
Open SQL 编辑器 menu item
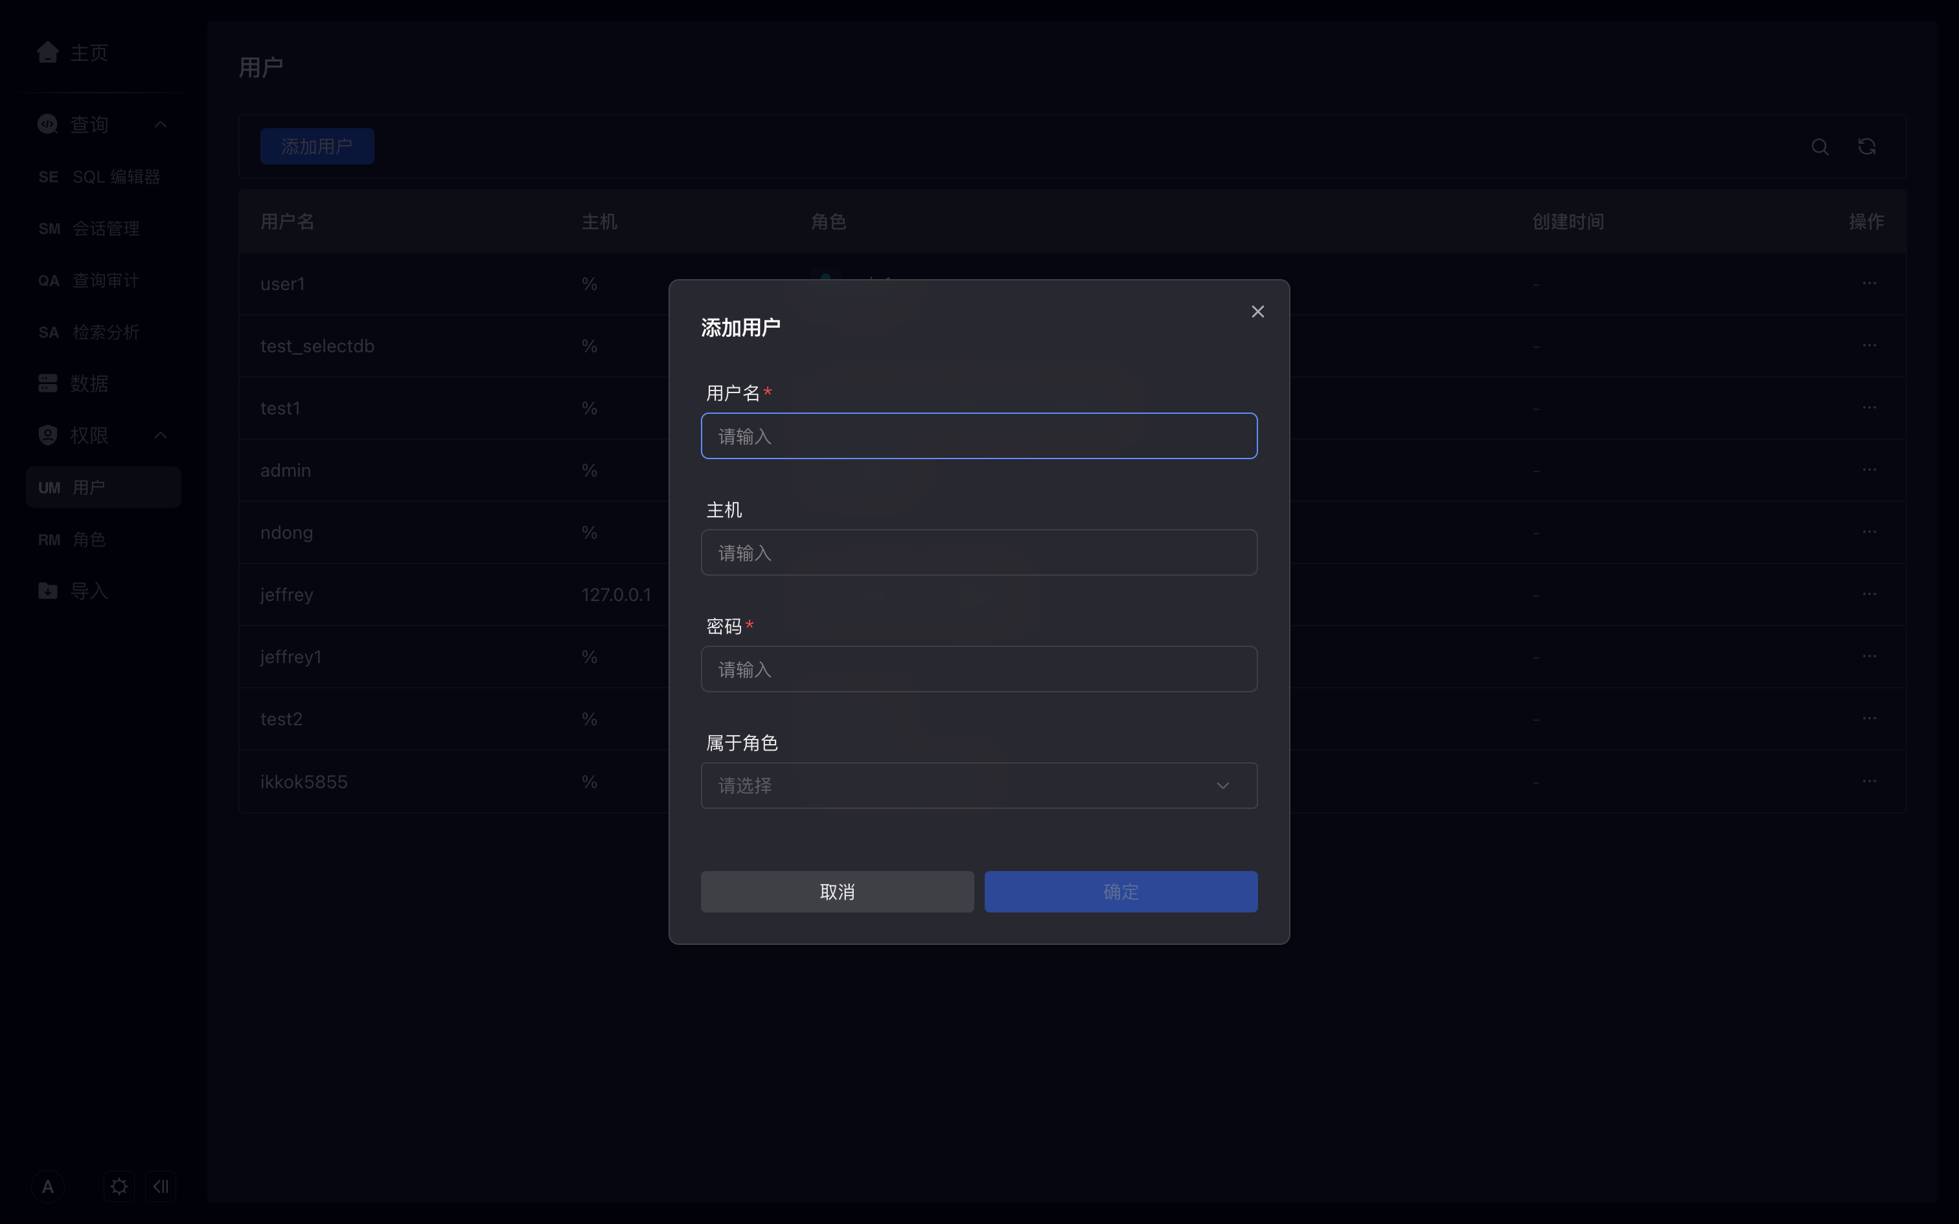pyautogui.click(x=103, y=176)
